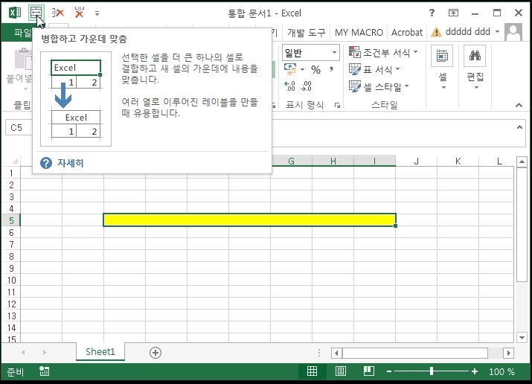Click the Name Box showing C5
532x384 pixels.
pos(19,127)
